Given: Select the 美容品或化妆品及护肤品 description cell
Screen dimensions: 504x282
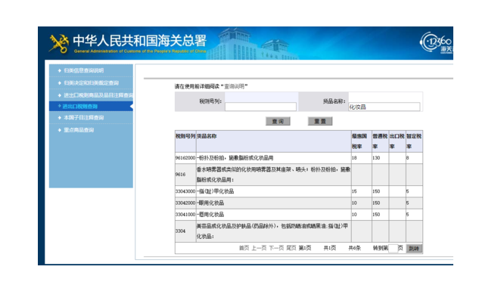Looking at the screenshot, I should coord(273,231).
